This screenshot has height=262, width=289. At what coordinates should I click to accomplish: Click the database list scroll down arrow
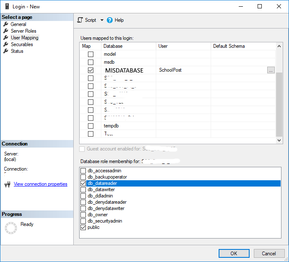pyautogui.click(x=279, y=140)
